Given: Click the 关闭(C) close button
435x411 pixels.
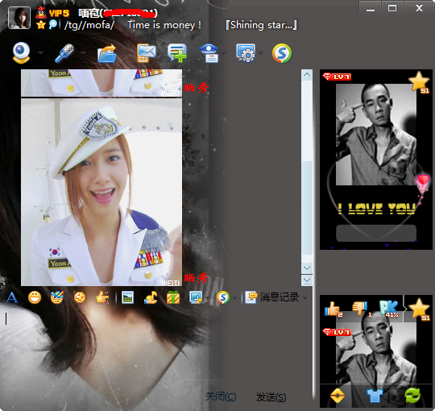Looking at the screenshot, I should coord(221,396).
